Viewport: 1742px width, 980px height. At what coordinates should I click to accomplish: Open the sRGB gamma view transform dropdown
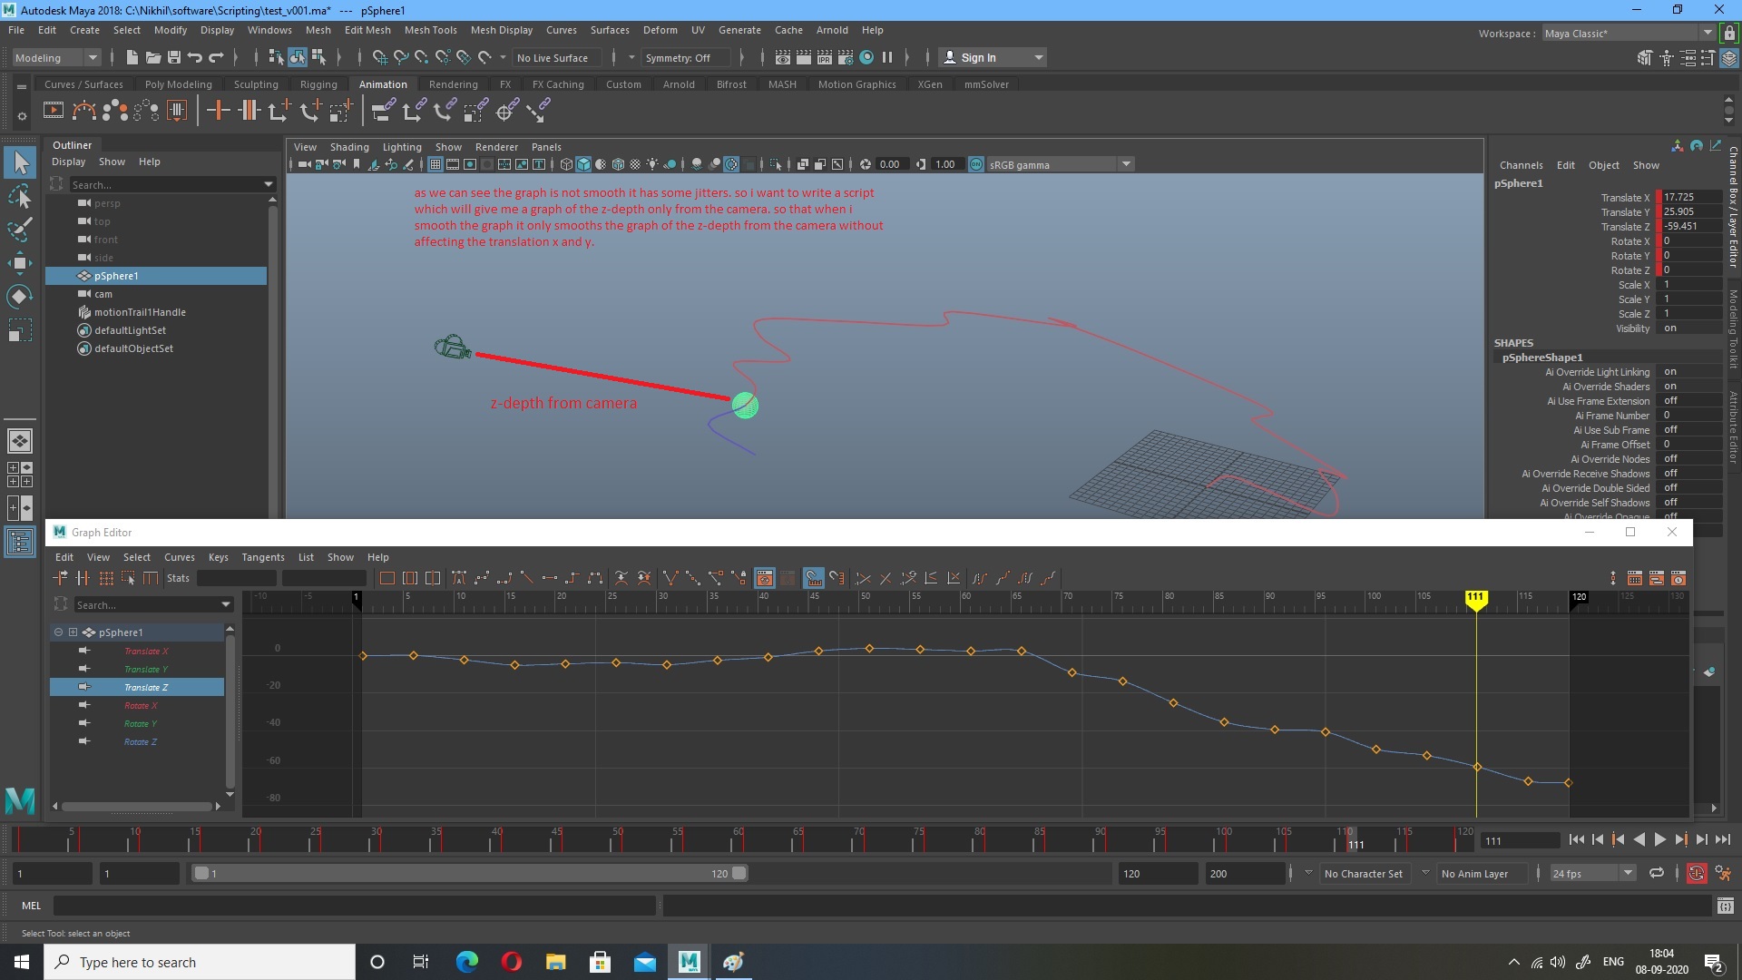[1125, 164]
